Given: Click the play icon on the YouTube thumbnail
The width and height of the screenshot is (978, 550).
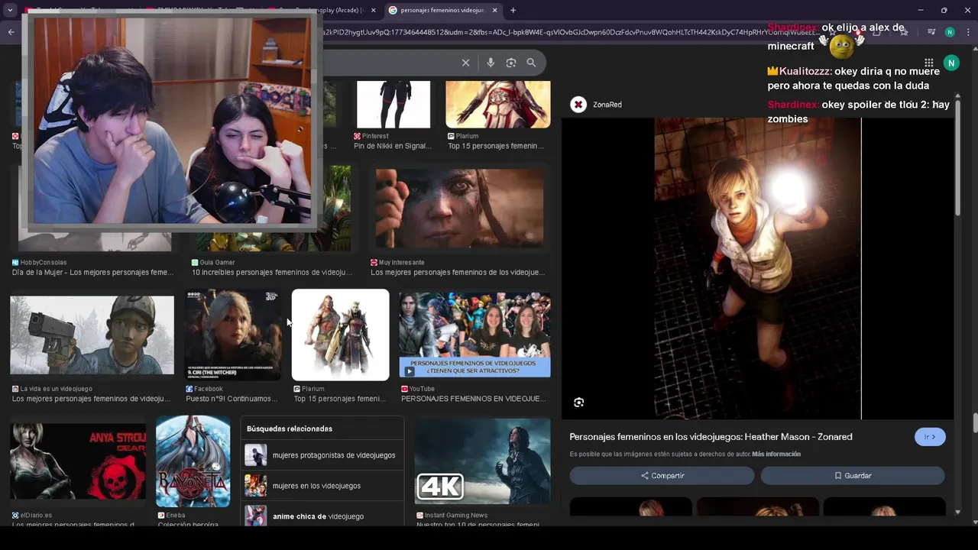Looking at the screenshot, I should (410, 371).
